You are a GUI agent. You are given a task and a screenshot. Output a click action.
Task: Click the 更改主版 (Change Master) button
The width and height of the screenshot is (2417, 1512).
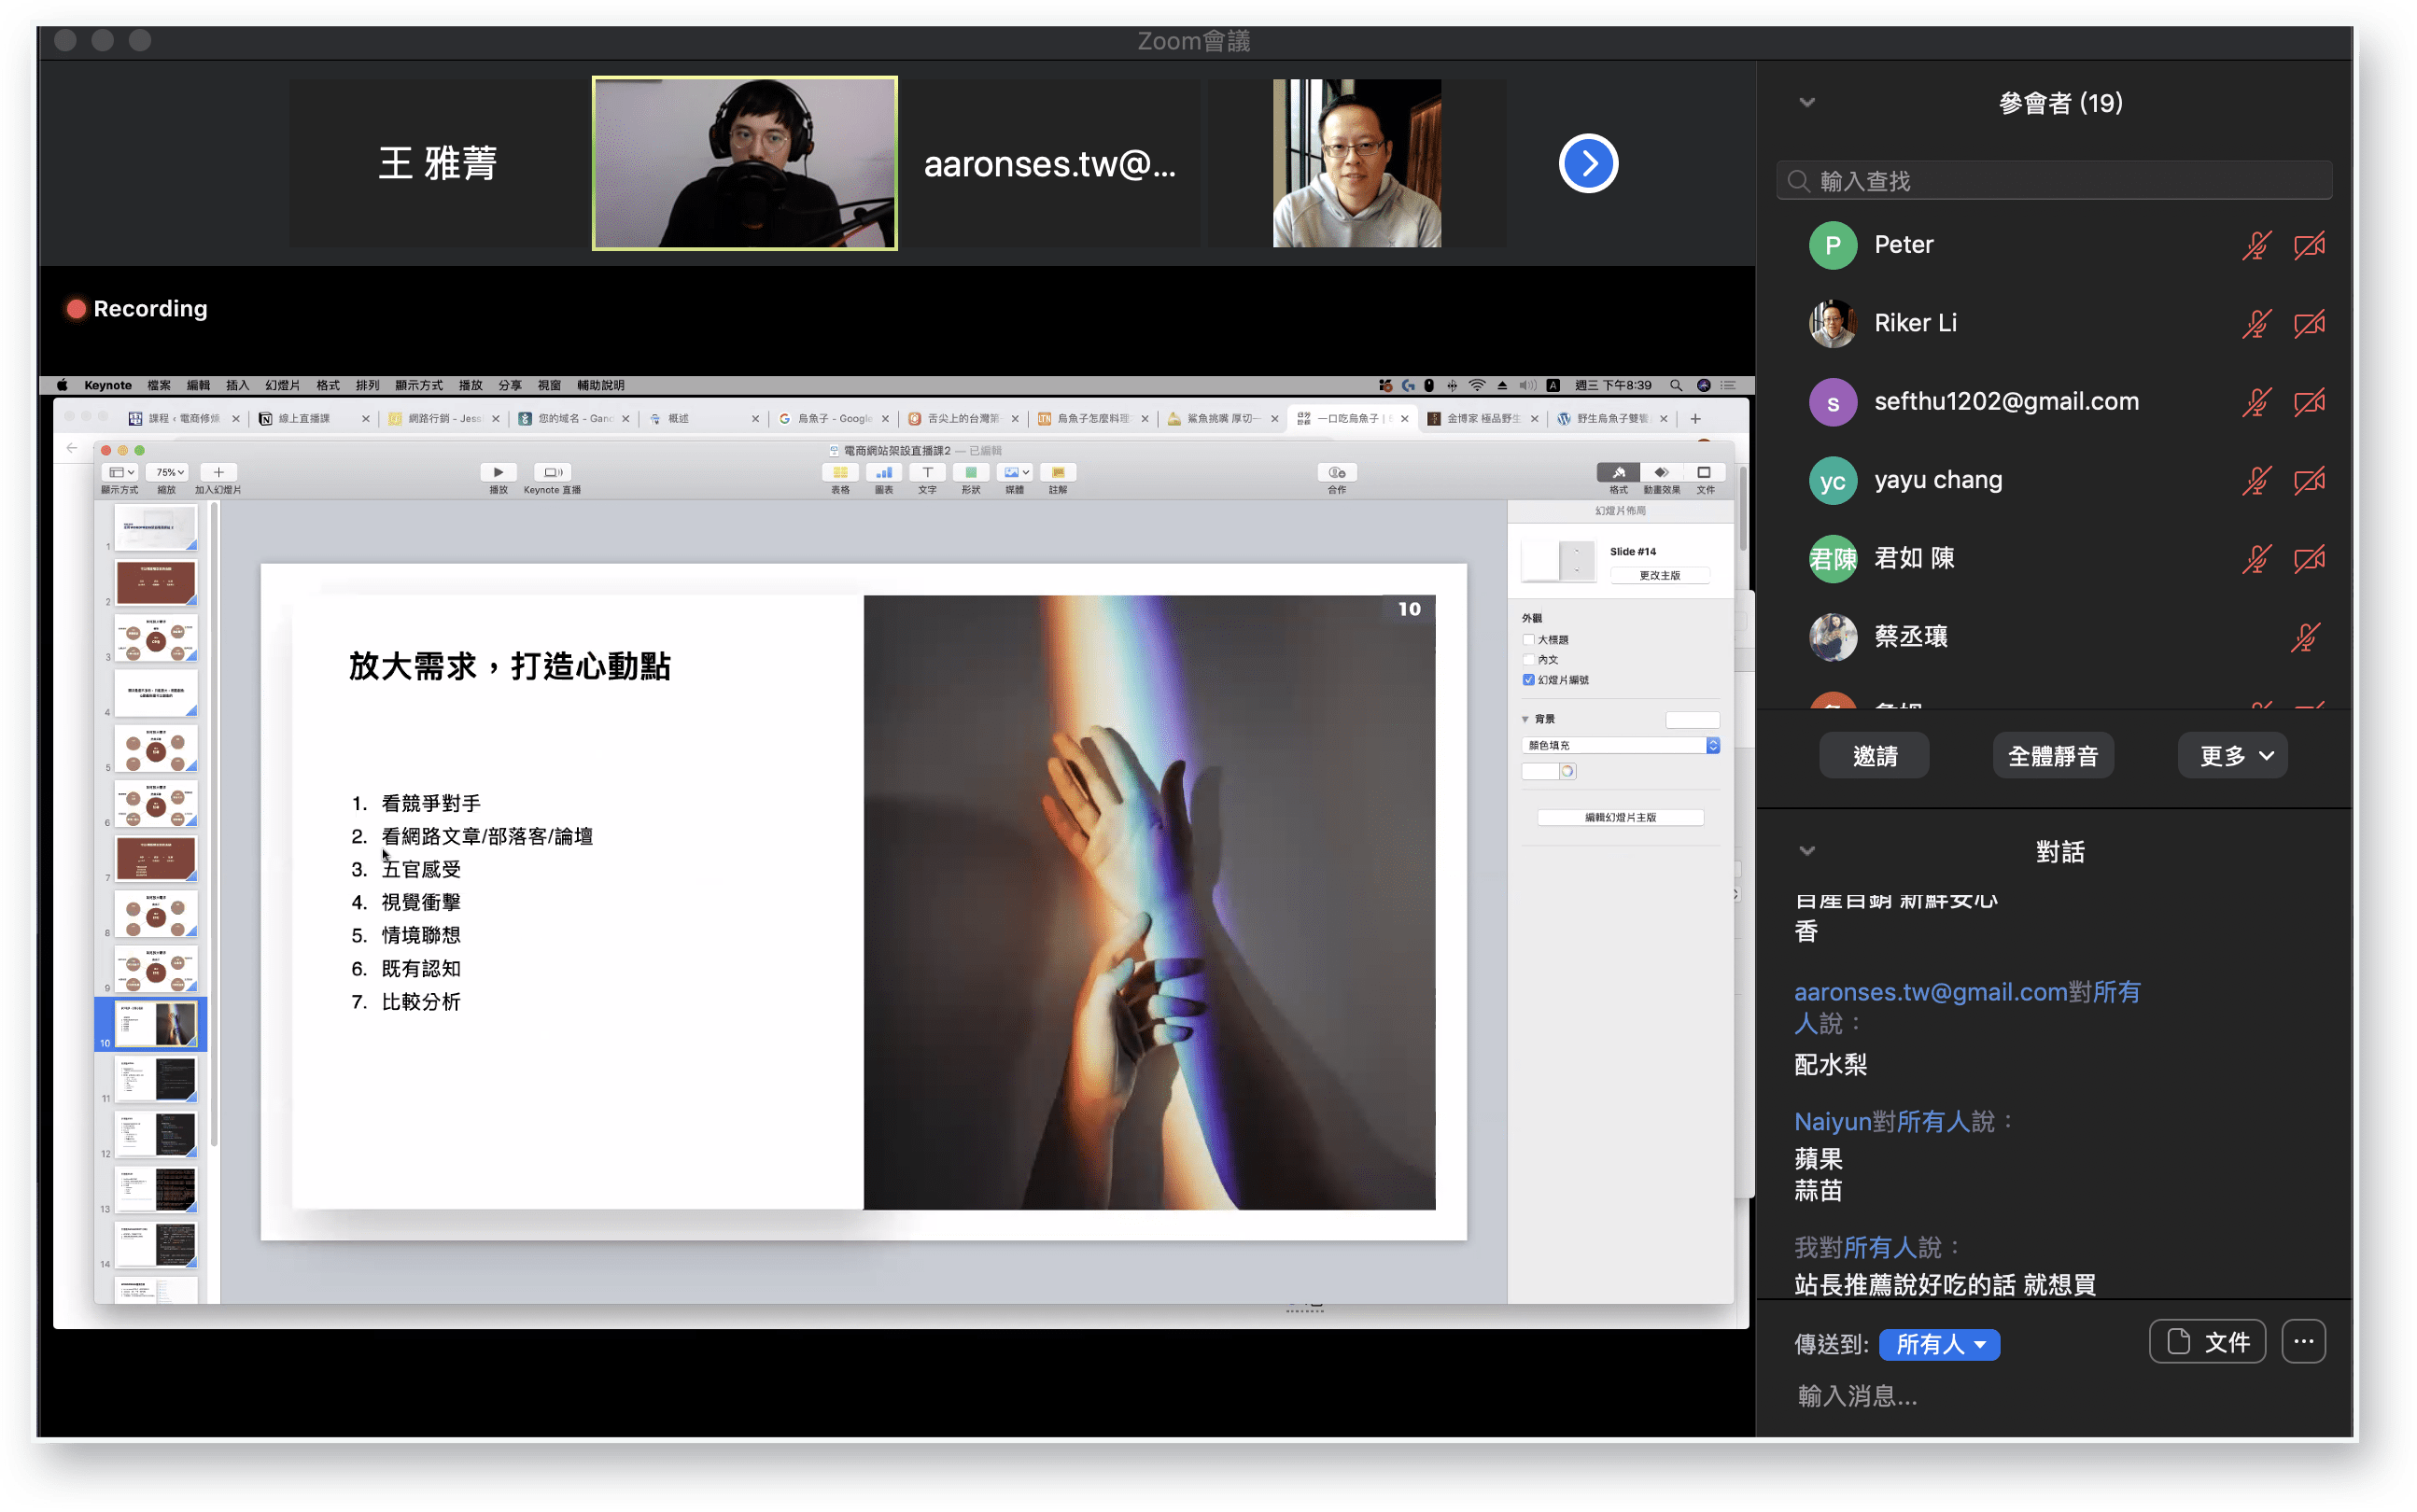(x=1659, y=576)
